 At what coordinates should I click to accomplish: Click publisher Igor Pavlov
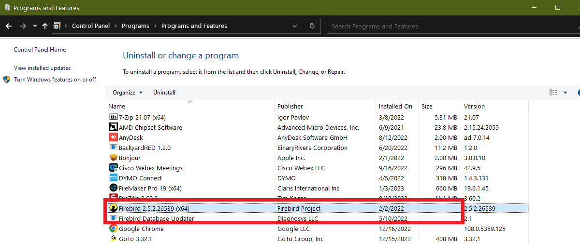pos(293,117)
